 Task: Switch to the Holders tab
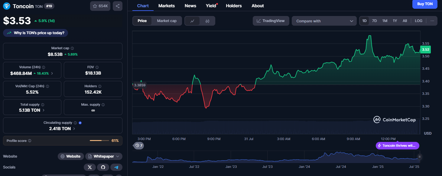[234, 6]
